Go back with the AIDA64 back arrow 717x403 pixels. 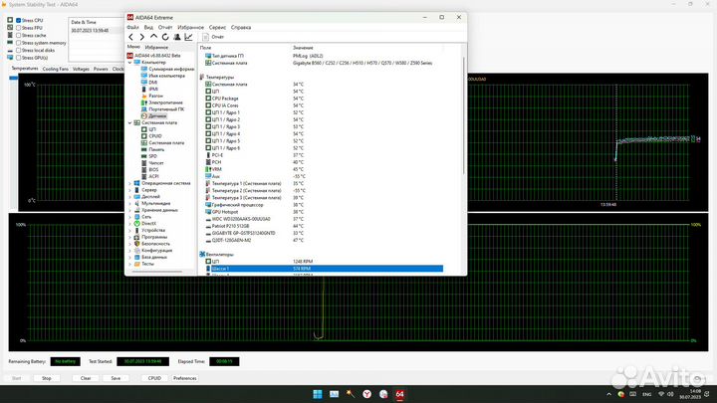pyautogui.click(x=131, y=37)
